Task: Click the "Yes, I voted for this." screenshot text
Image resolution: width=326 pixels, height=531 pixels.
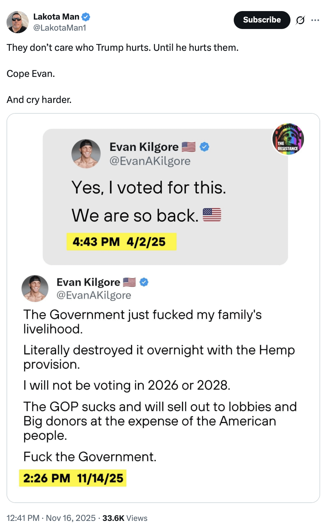Action: [x=149, y=188]
